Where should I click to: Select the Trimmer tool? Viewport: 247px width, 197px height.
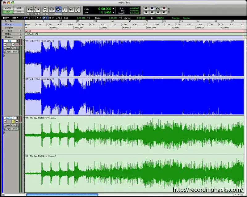tap(52, 9)
